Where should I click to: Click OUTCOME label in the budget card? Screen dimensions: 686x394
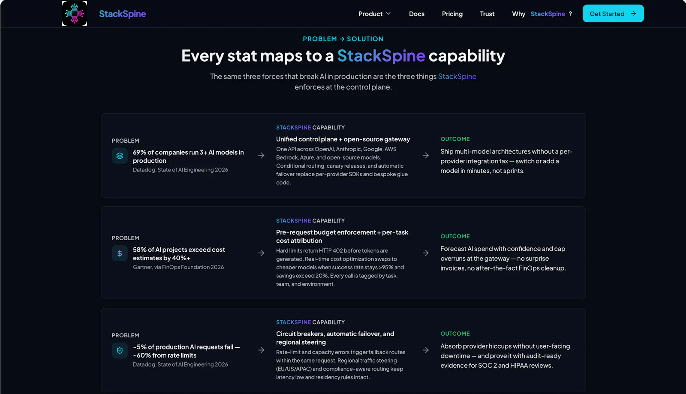pyautogui.click(x=455, y=236)
